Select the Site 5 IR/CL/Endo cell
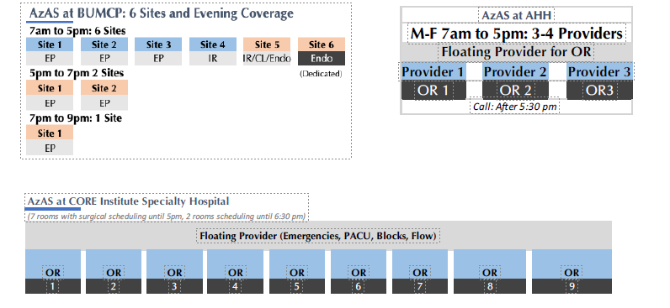The width and height of the screenshot is (670, 308). (267, 59)
